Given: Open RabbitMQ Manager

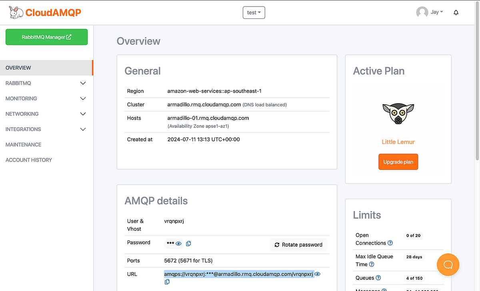Looking at the screenshot, I should pos(46,37).
